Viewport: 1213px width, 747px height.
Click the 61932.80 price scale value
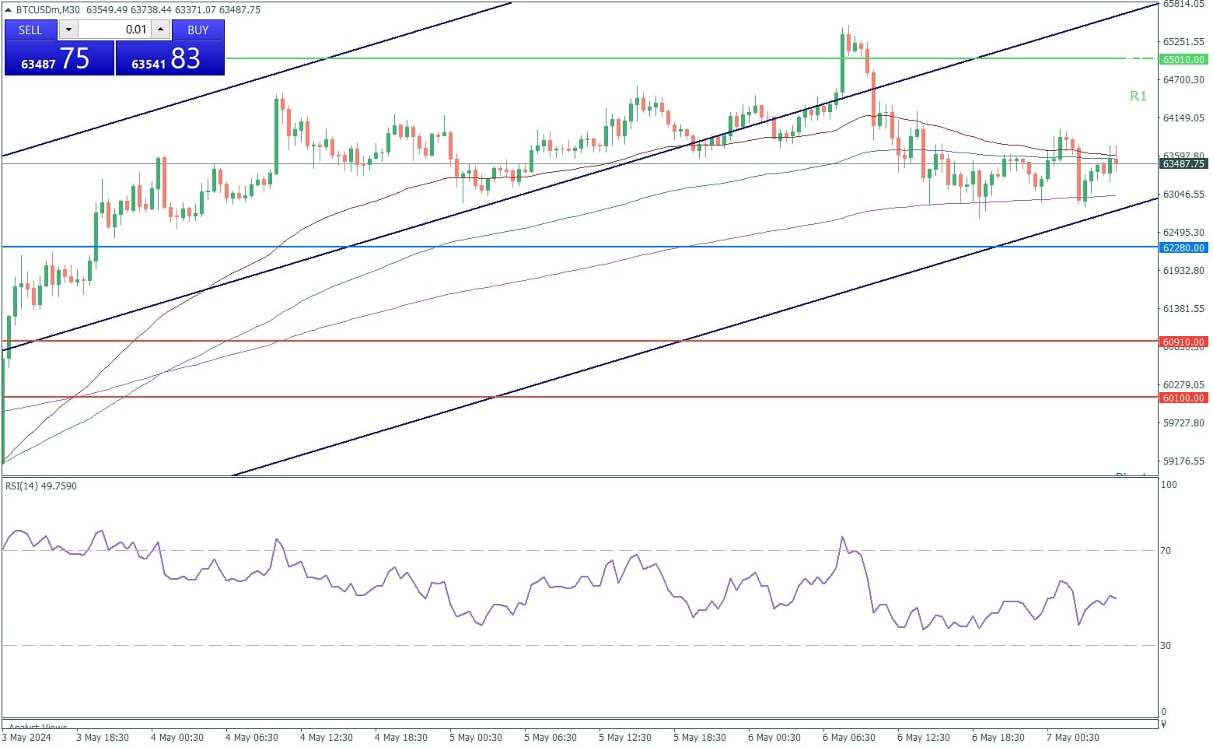(x=1183, y=271)
